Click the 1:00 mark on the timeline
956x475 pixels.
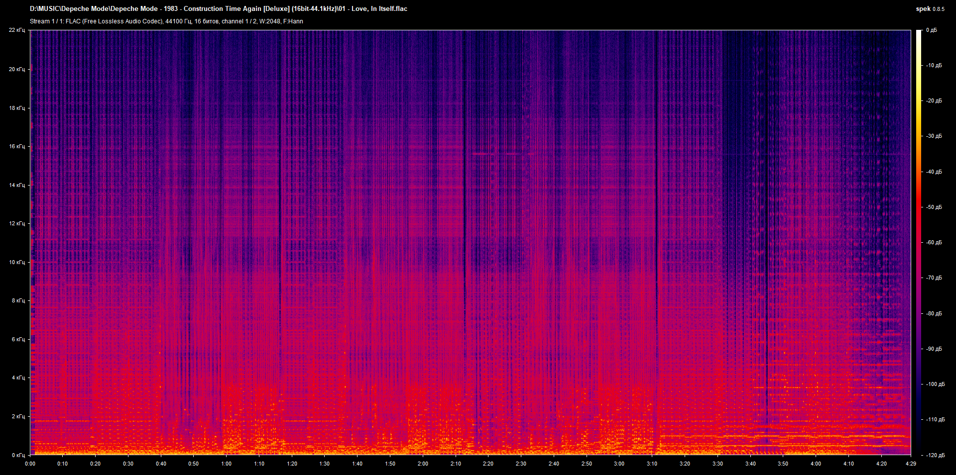(x=227, y=464)
